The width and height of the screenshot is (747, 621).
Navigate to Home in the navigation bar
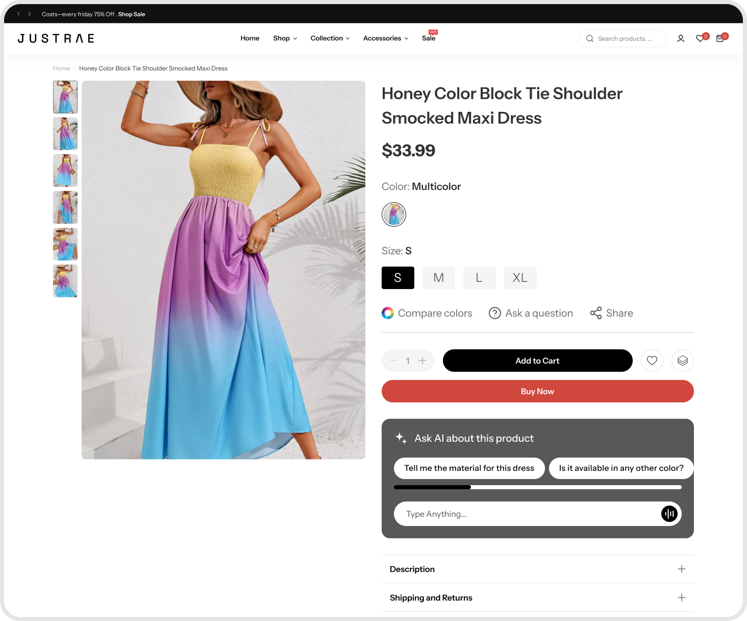(x=250, y=38)
